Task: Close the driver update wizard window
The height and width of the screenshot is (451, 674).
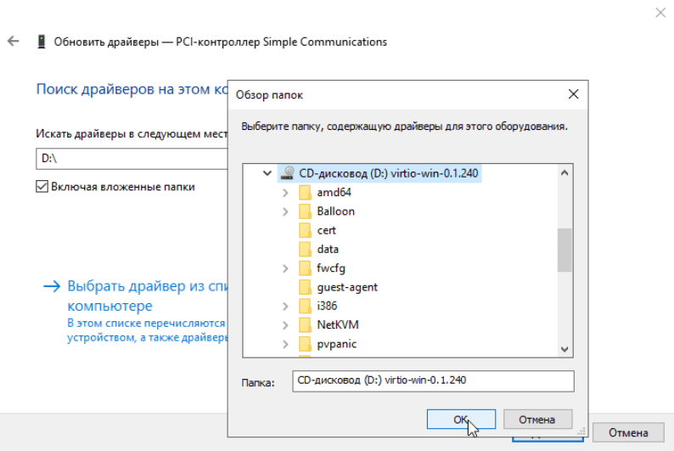Action: pos(660,13)
